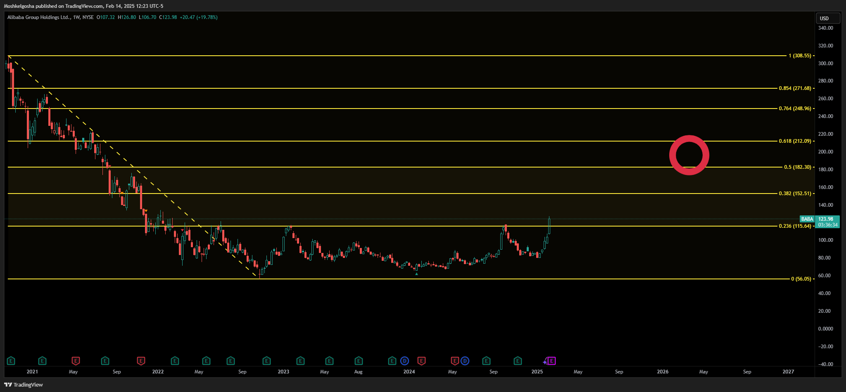Click the change value +20.47 (+19.78%)
The image size is (846, 392).
pyautogui.click(x=199, y=17)
